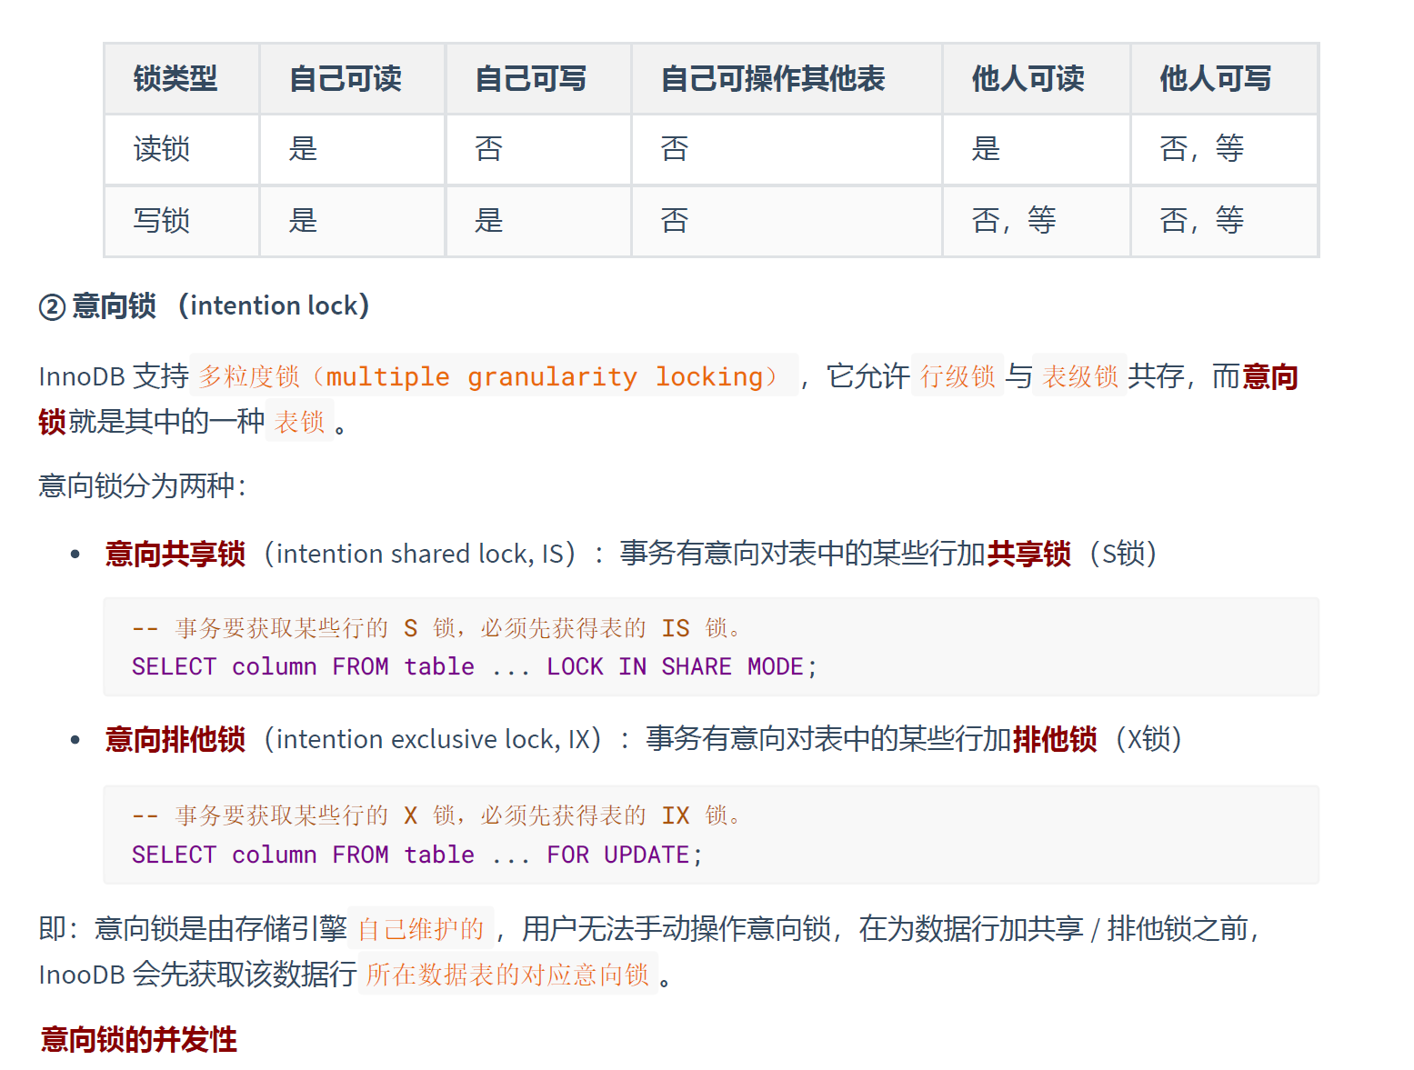Click the highlighted 自己维护的 text
Screen dimensions: 1414x1070
(421, 929)
